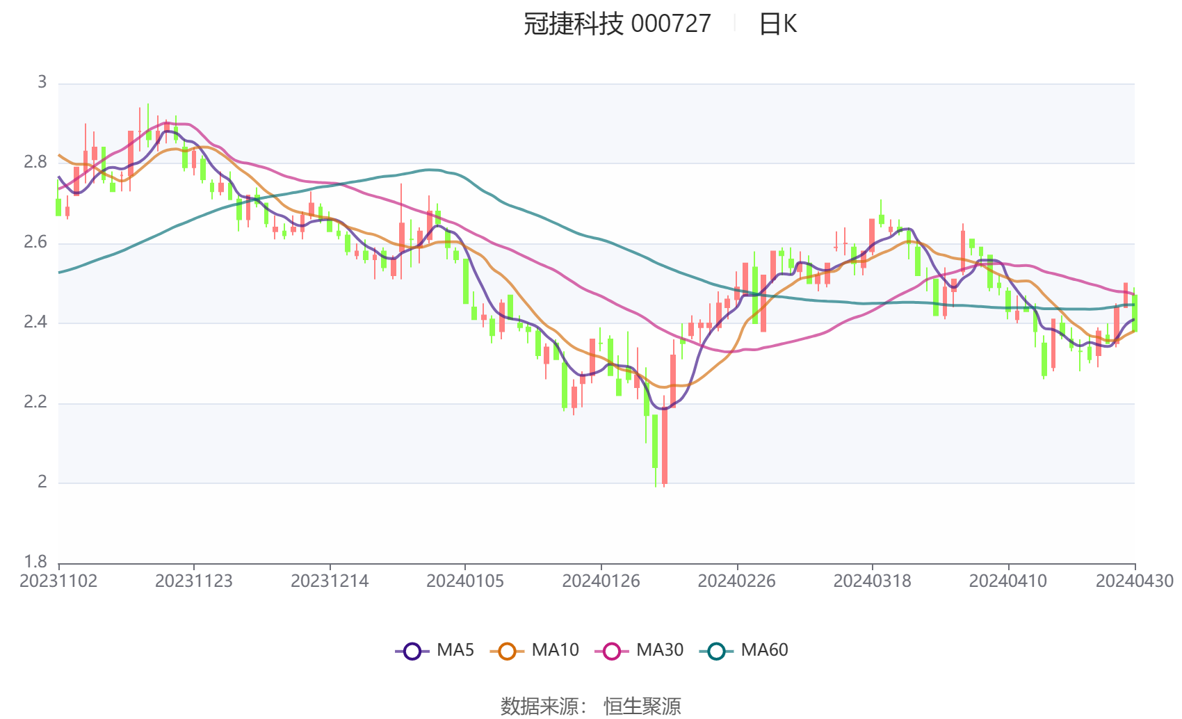The width and height of the screenshot is (1182, 719).
Task: Click the MA60 teal legend marker
Action: click(716, 651)
